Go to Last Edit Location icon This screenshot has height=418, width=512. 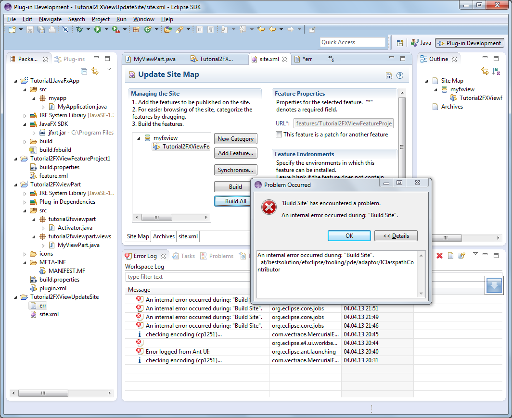click(261, 30)
